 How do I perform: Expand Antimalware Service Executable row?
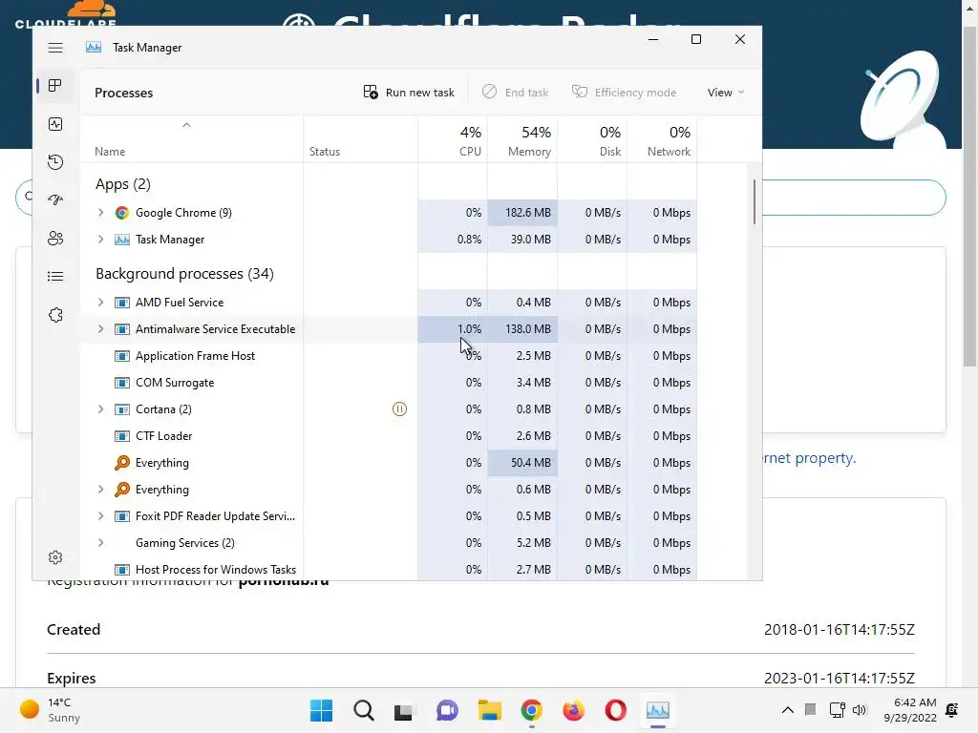point(100,329)
